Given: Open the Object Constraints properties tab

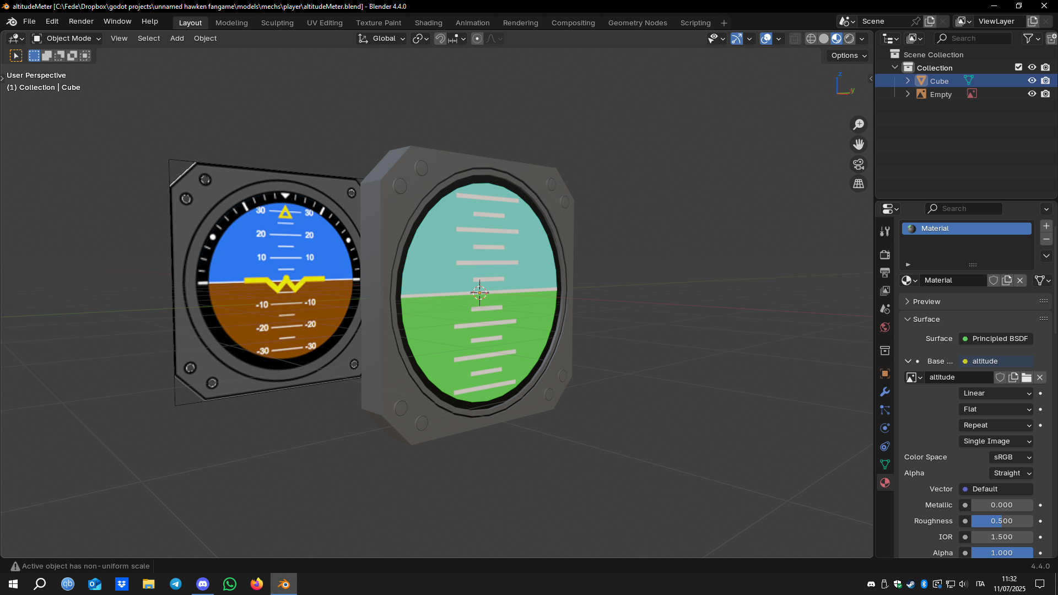Looking at the screenshot, I should coord(885,446).
